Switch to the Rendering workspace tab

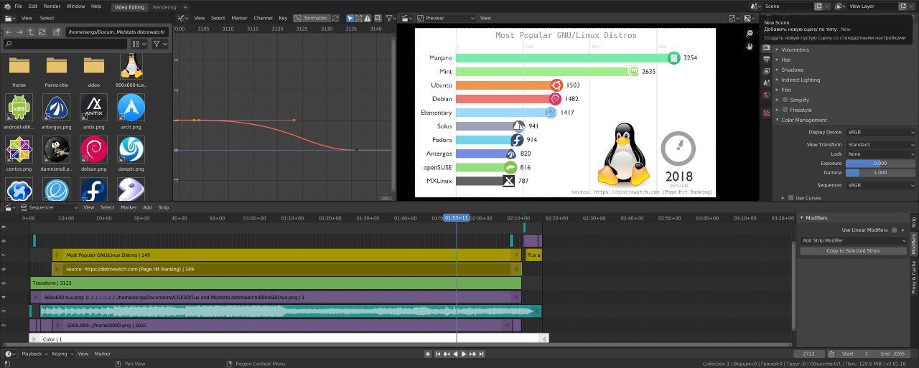164,6
